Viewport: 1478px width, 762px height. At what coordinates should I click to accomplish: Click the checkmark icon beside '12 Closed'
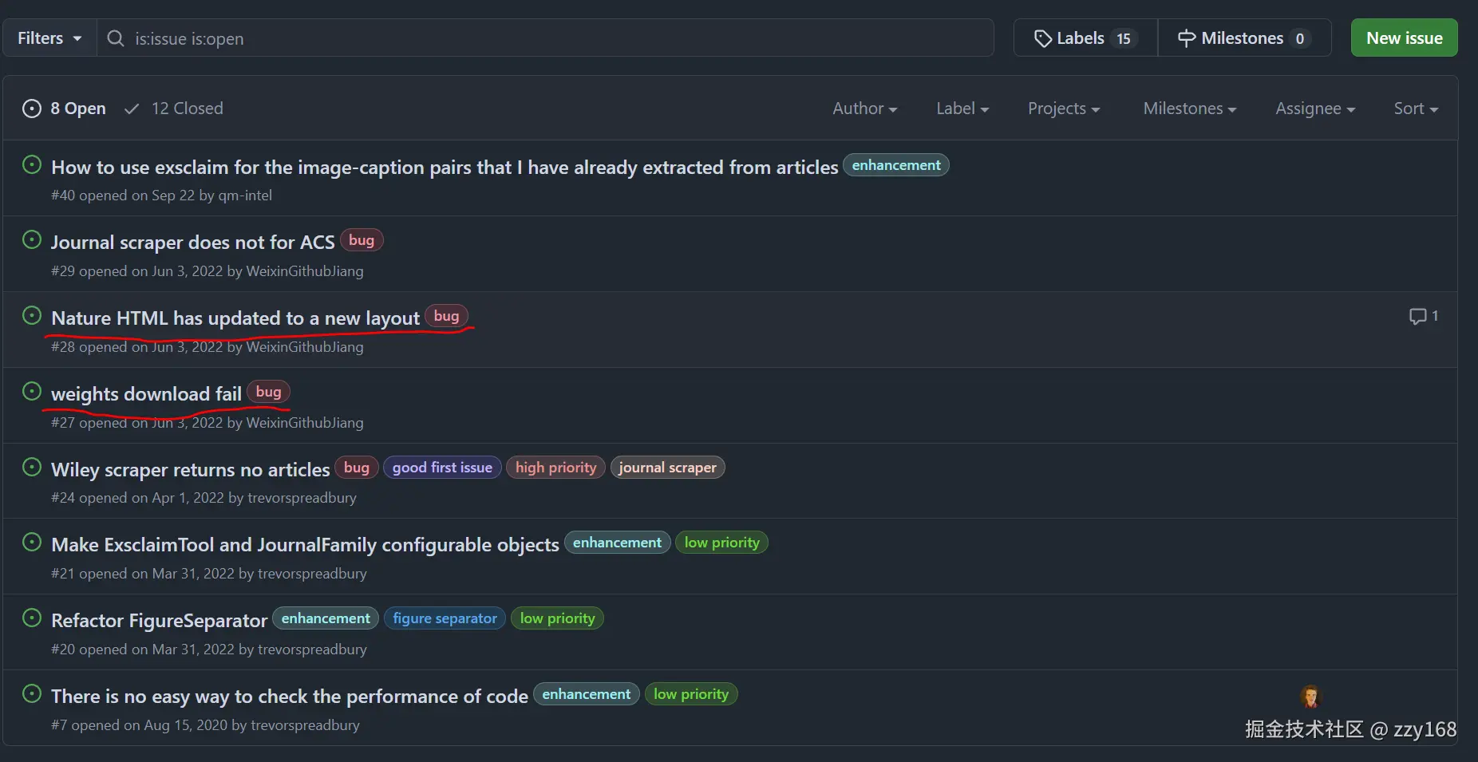click(132, 109)
